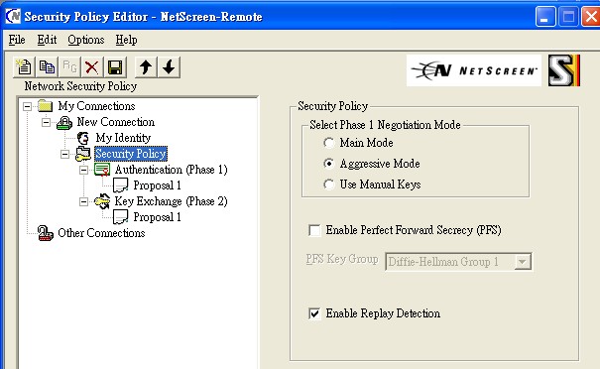Select My Identity tree label

tap(123, 138)
